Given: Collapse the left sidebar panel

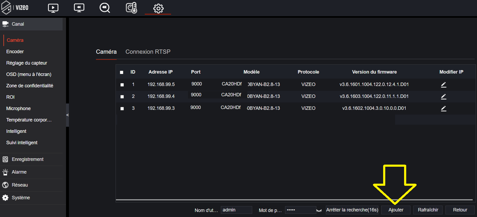Looking at the screenshot, I should point(67,115).
